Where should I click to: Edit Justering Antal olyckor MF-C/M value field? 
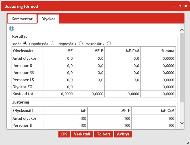pos(154,118)
